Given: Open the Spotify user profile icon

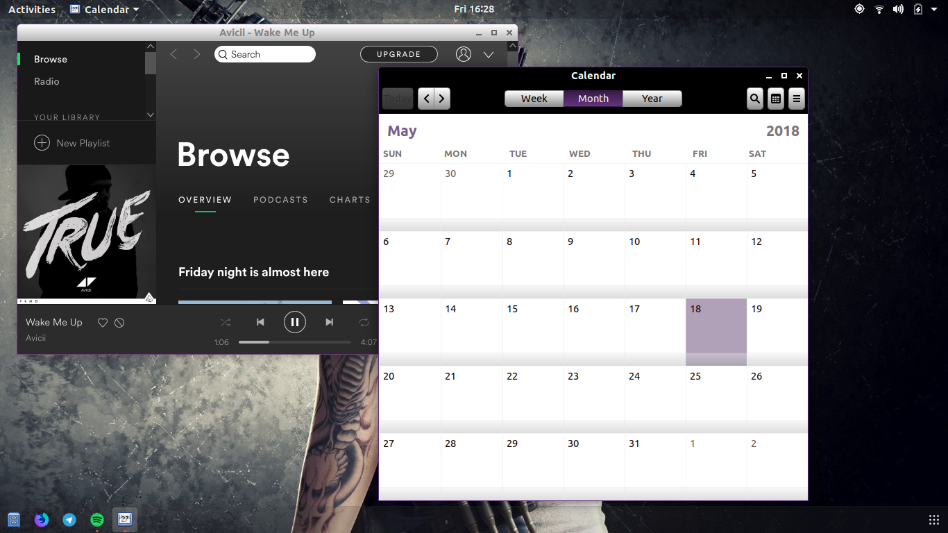Looking at the screenshot, I should tap(464, 54).
